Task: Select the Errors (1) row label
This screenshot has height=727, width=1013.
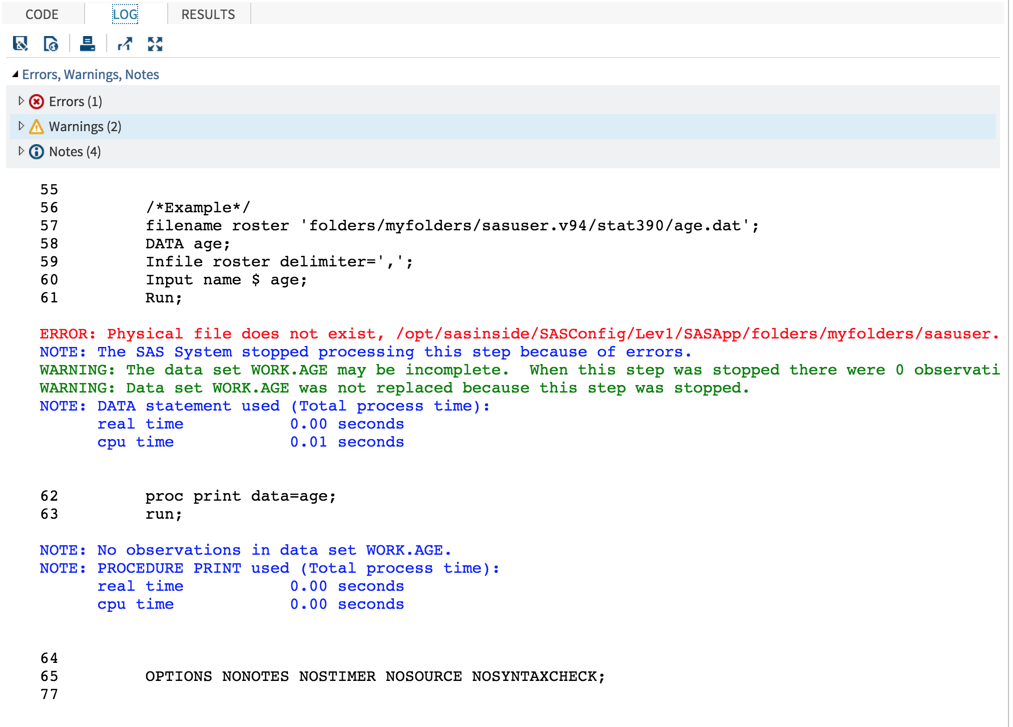Action: (76, 102)
